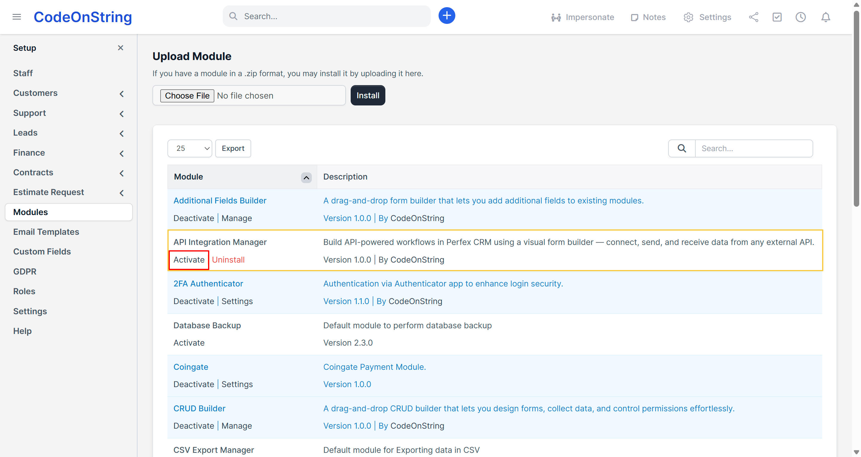Open the to-do checklist icon
The image size is (861, 457).
(x=777, y=17)
